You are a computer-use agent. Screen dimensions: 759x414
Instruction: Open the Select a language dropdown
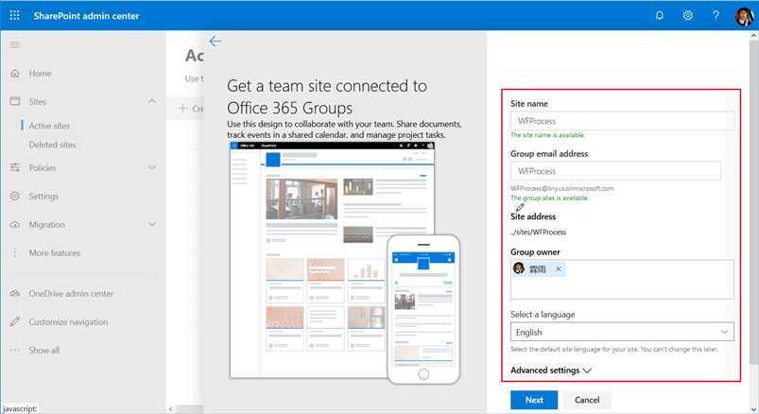(x=622, y=332)
